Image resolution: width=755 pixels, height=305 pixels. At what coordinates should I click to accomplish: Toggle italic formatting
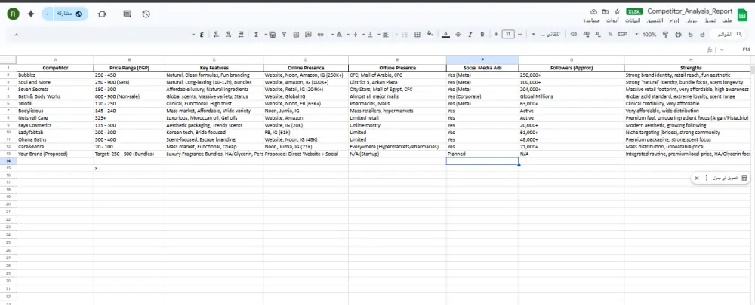click(470, 35)
